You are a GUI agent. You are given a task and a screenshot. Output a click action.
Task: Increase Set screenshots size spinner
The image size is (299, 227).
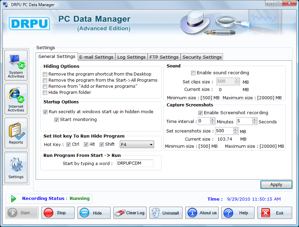coord(236,129)
